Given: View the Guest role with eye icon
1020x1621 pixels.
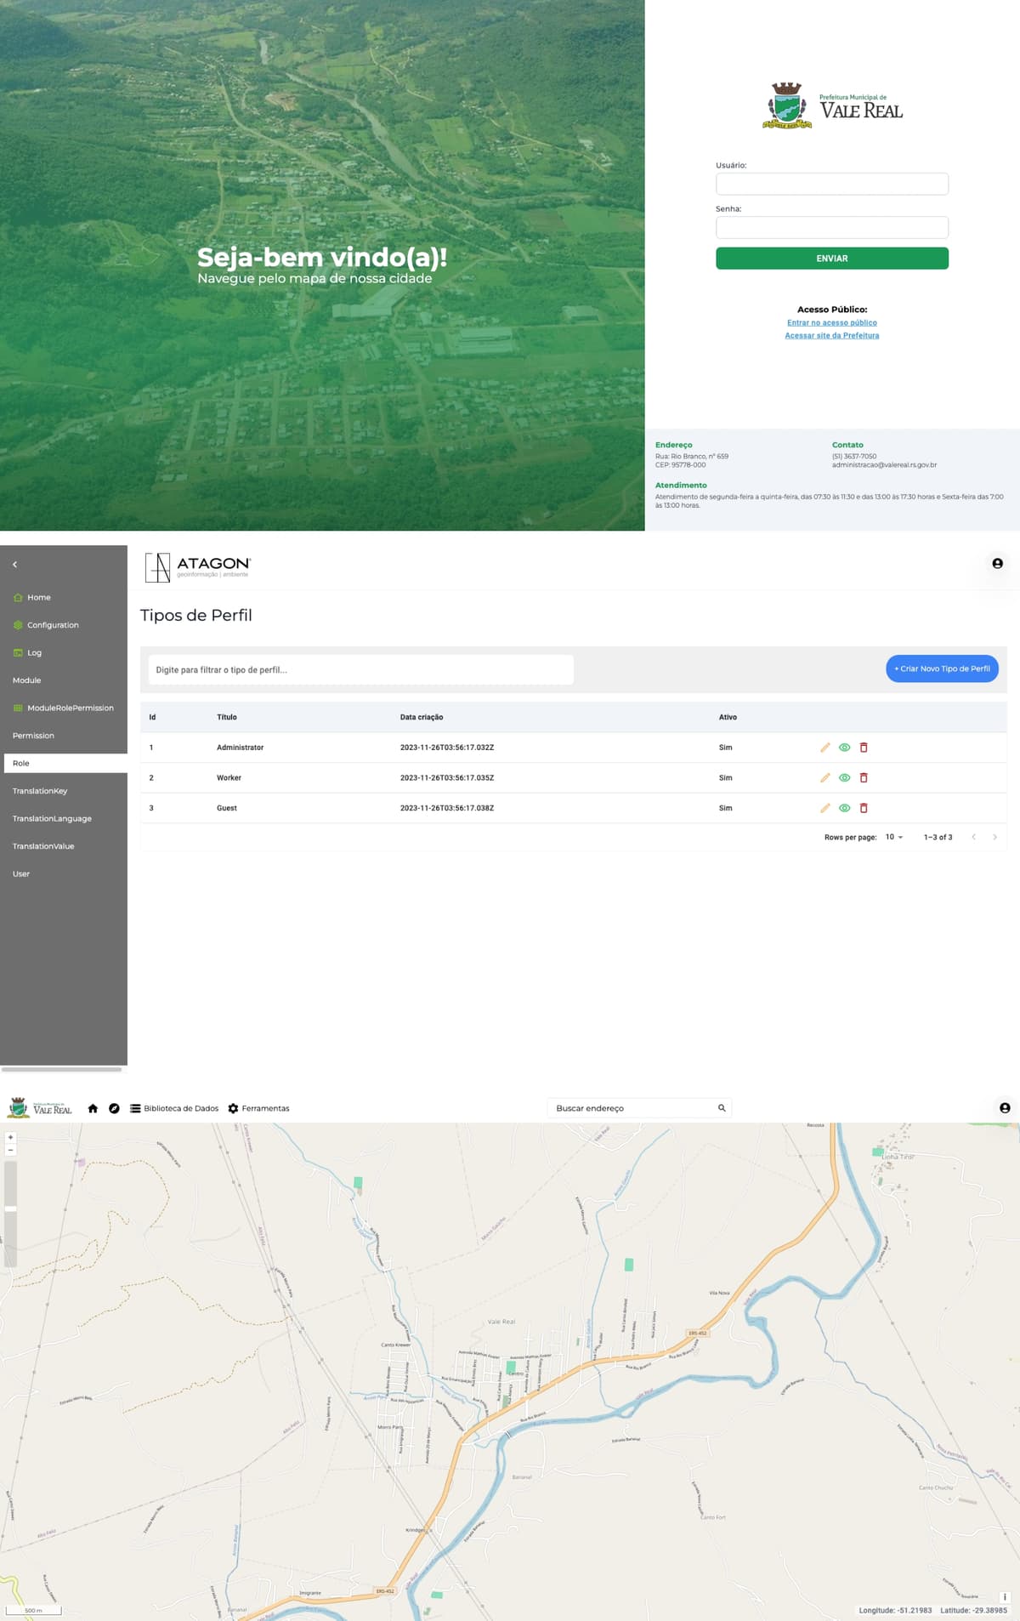Looking at the screenshot, I should (x=844, y=808).
